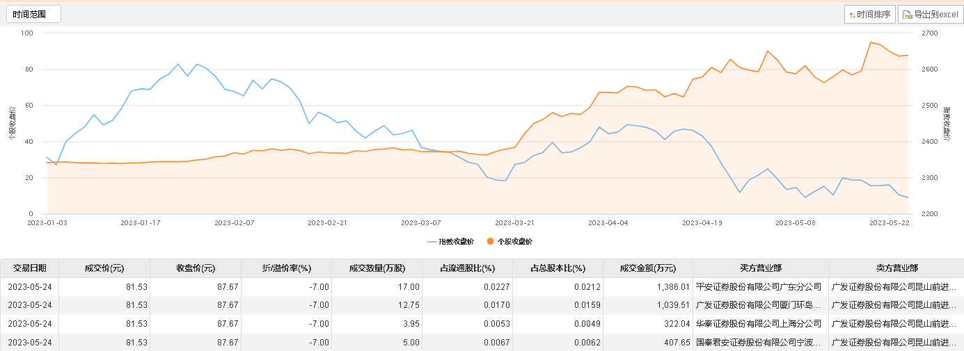This screenshot has width=964, height=351.
Task: Click the 买方营业部 column header
Action: pyautogui.click(x=761, y=268)
